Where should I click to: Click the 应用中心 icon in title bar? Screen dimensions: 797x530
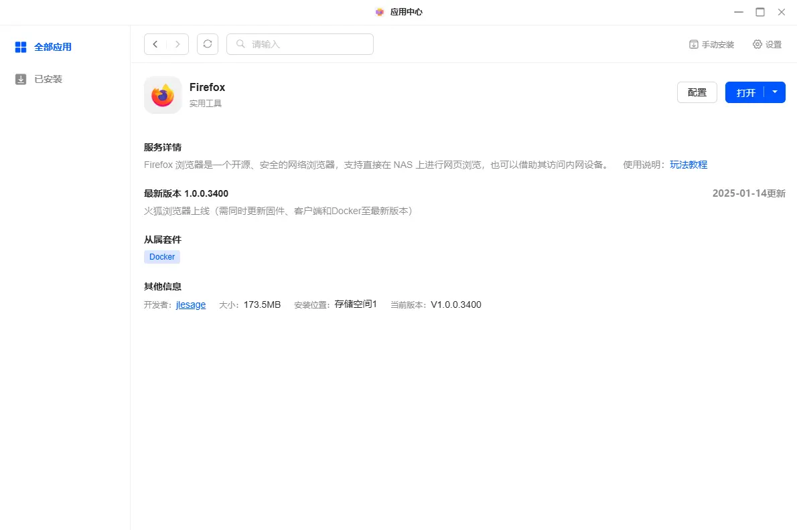tap(380, 12)
